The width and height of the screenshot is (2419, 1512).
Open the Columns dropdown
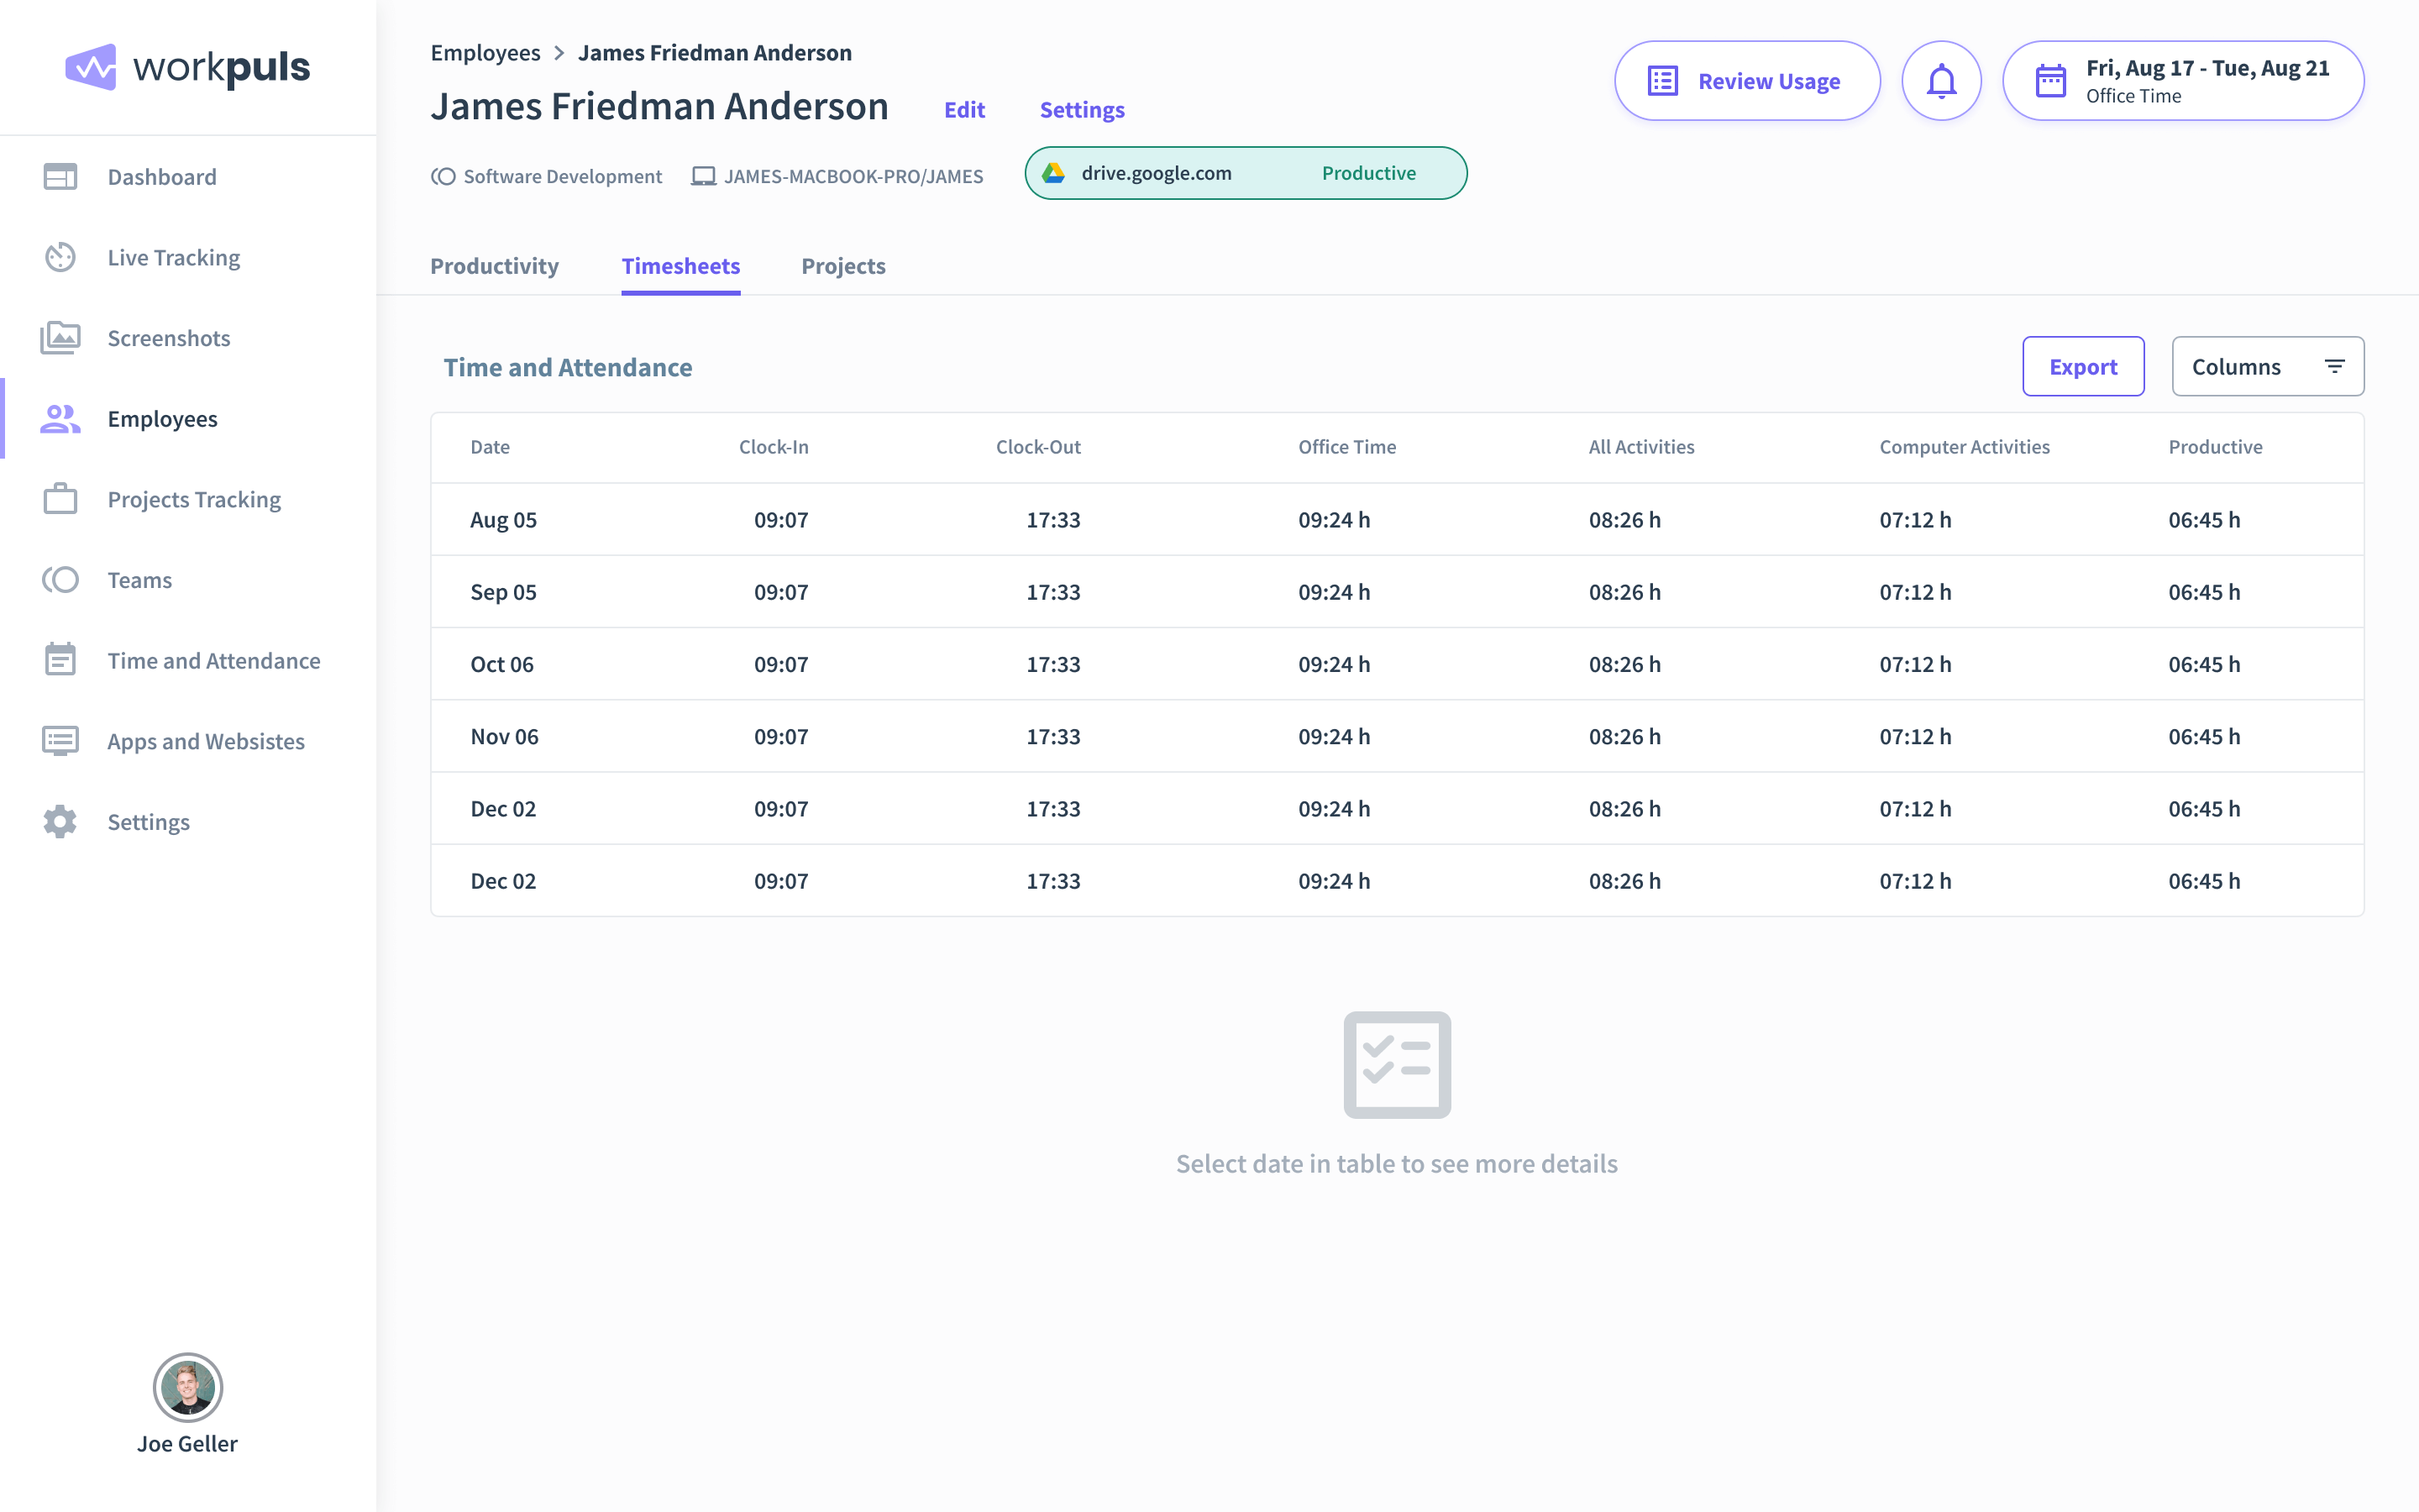pos(2267,366)
